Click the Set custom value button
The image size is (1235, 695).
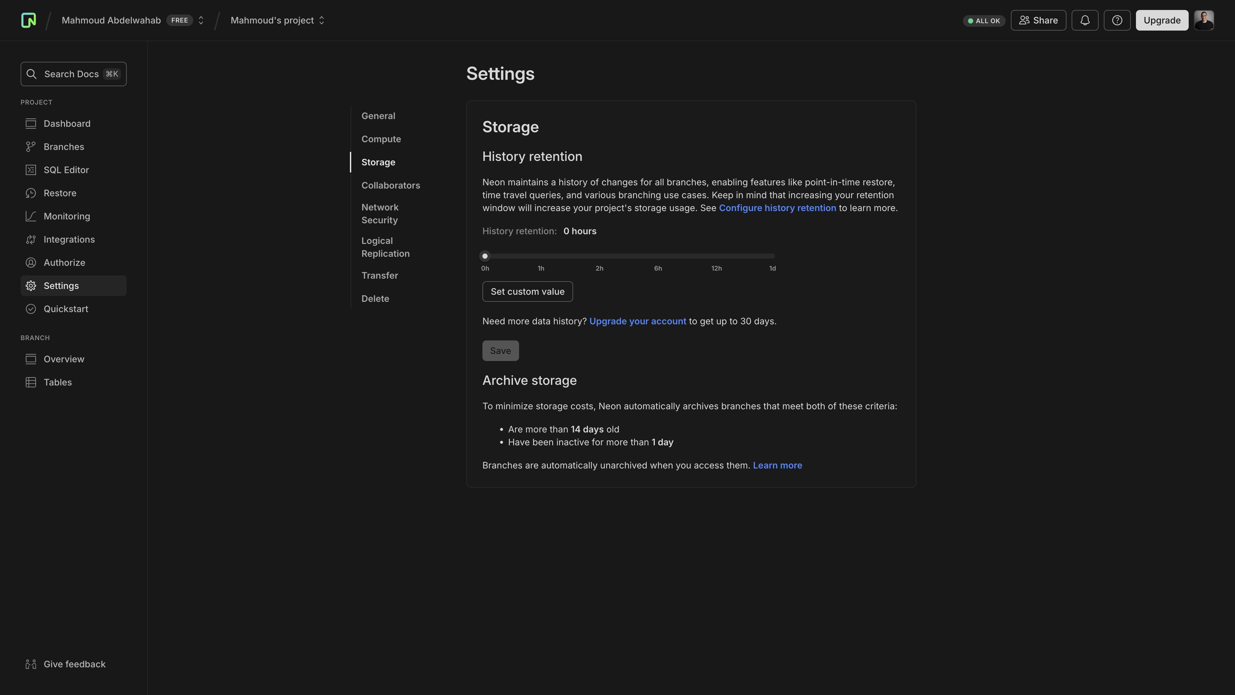(x=527, y=292)
